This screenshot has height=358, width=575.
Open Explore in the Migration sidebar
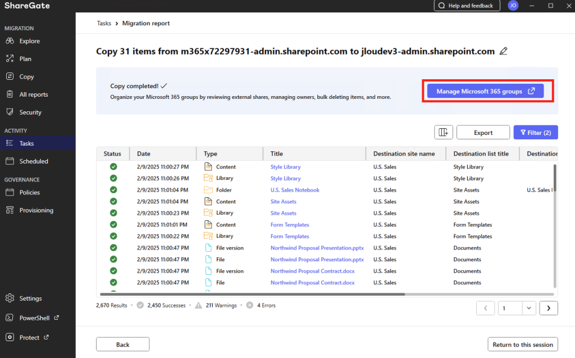pos(30,41)
